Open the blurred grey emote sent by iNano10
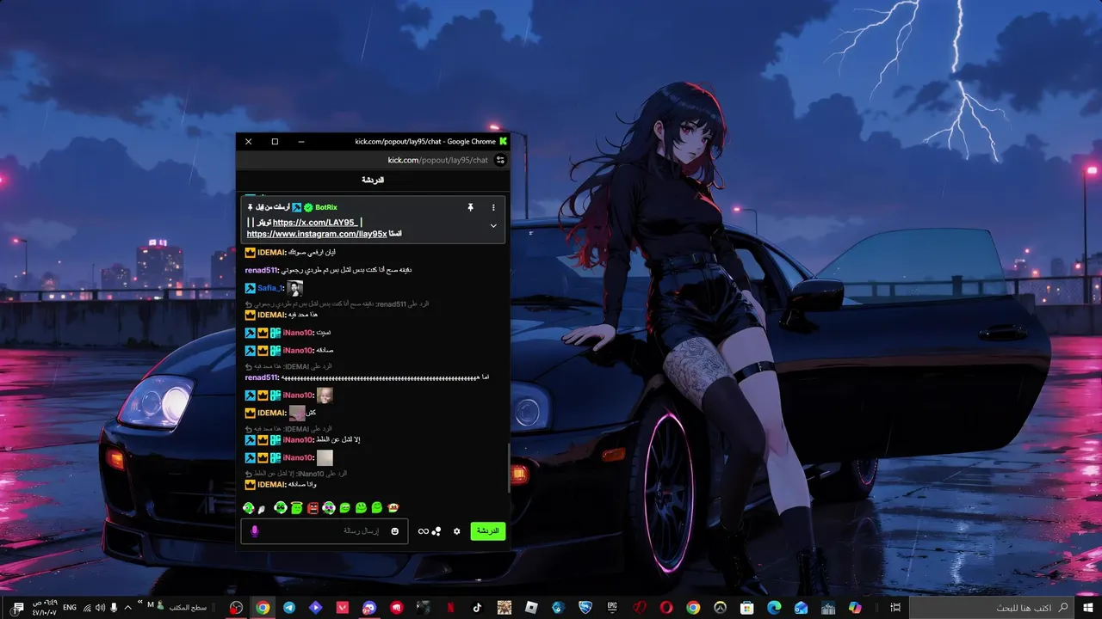This screenshot has width=1102, height=619. [325, 457]
